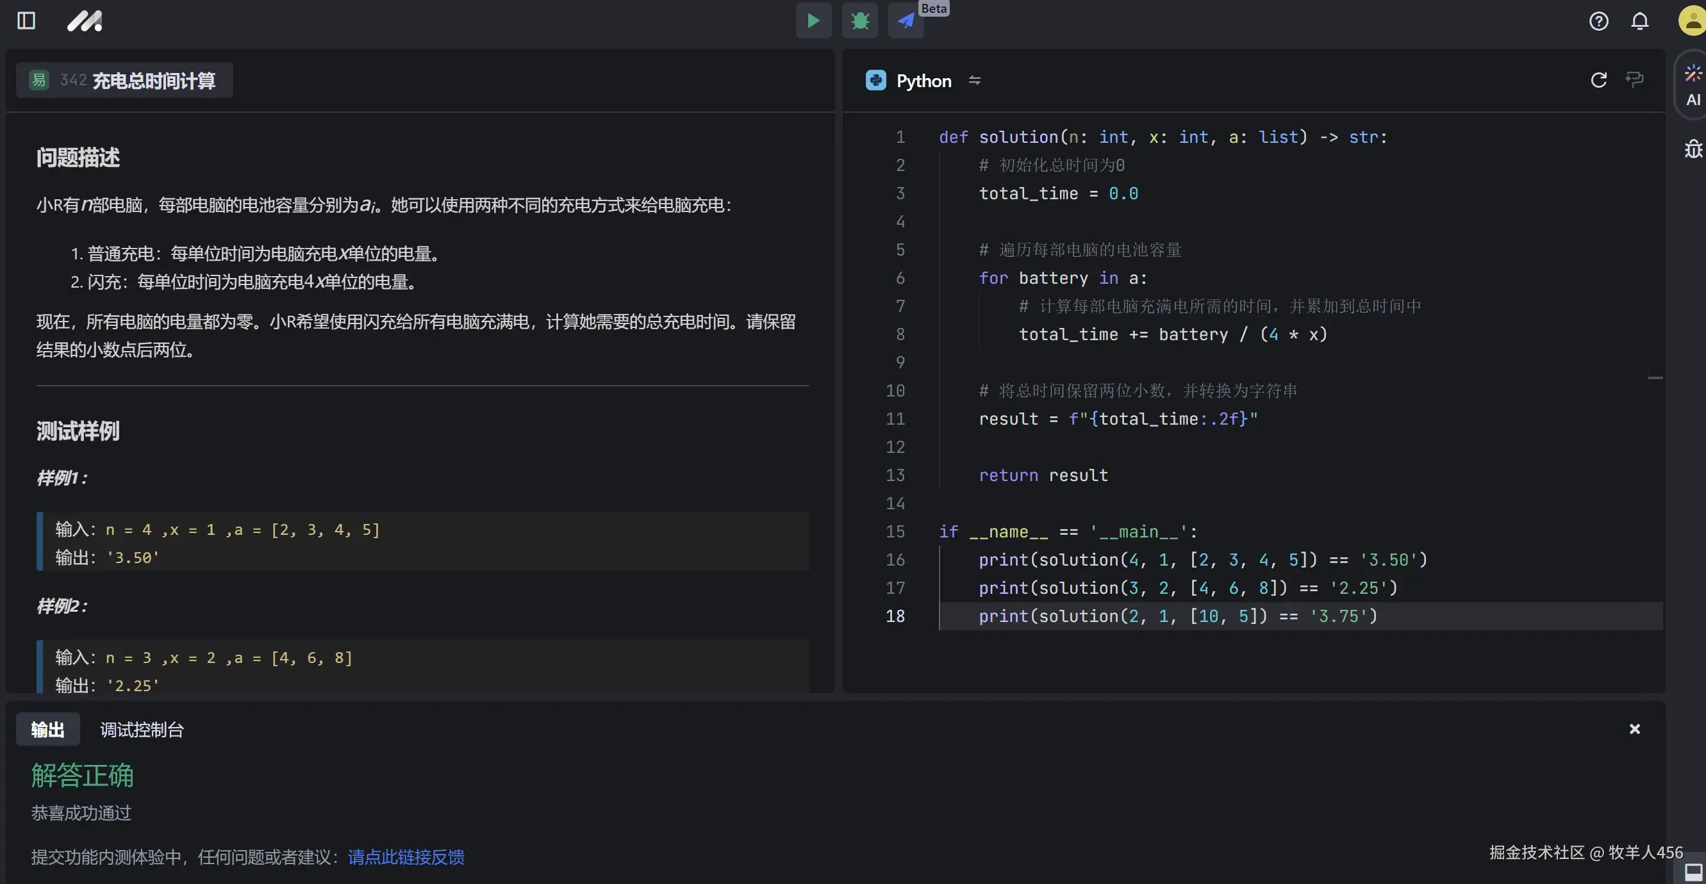Close the output panel
Viewport: 1706px width, 884px height.
click(x=1634, y=729)
